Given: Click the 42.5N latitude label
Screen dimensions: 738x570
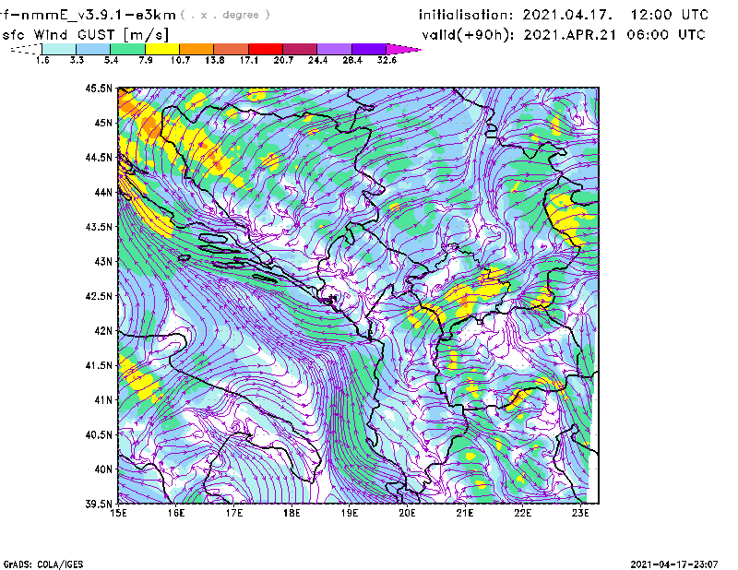Looking at the screenshot, I should pyautogui.click(x=100, y=296).
